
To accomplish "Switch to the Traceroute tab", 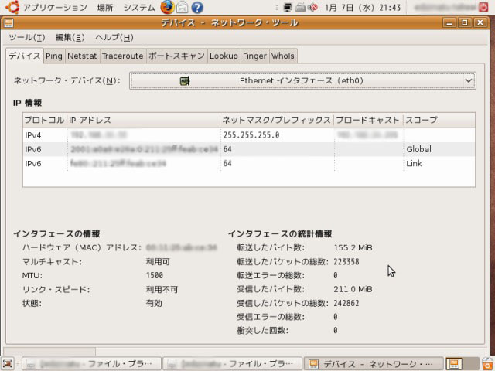I will pyautogui.click(x=122, y=56).
